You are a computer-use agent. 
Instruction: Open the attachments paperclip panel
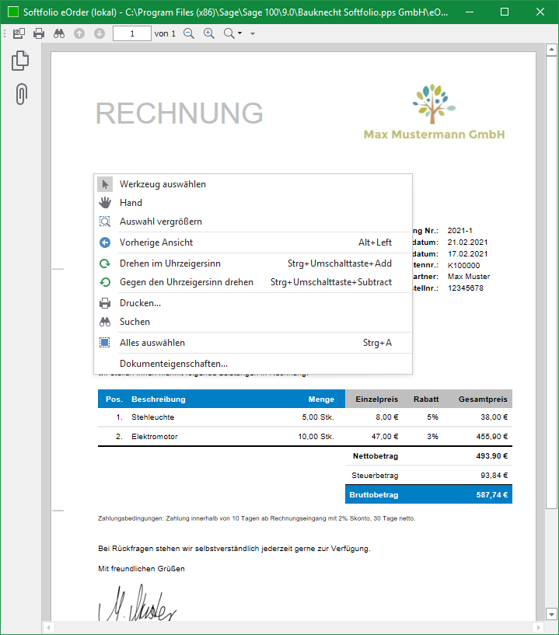pyautogui.click(x=21, y=94)
